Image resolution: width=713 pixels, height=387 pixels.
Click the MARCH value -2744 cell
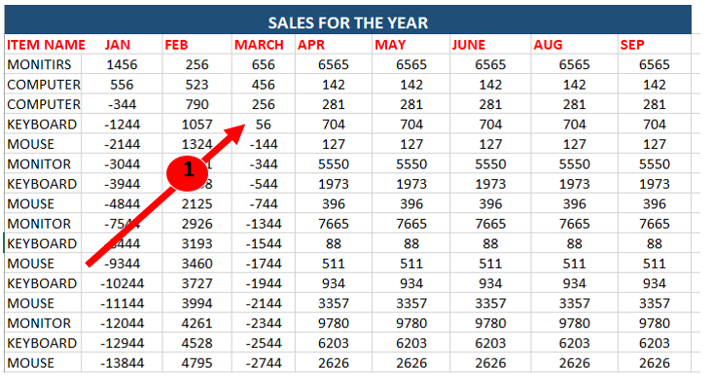coord(264,363)
